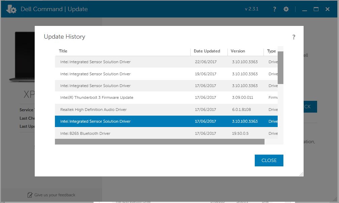Click the Update History dialog help icon

294,37
